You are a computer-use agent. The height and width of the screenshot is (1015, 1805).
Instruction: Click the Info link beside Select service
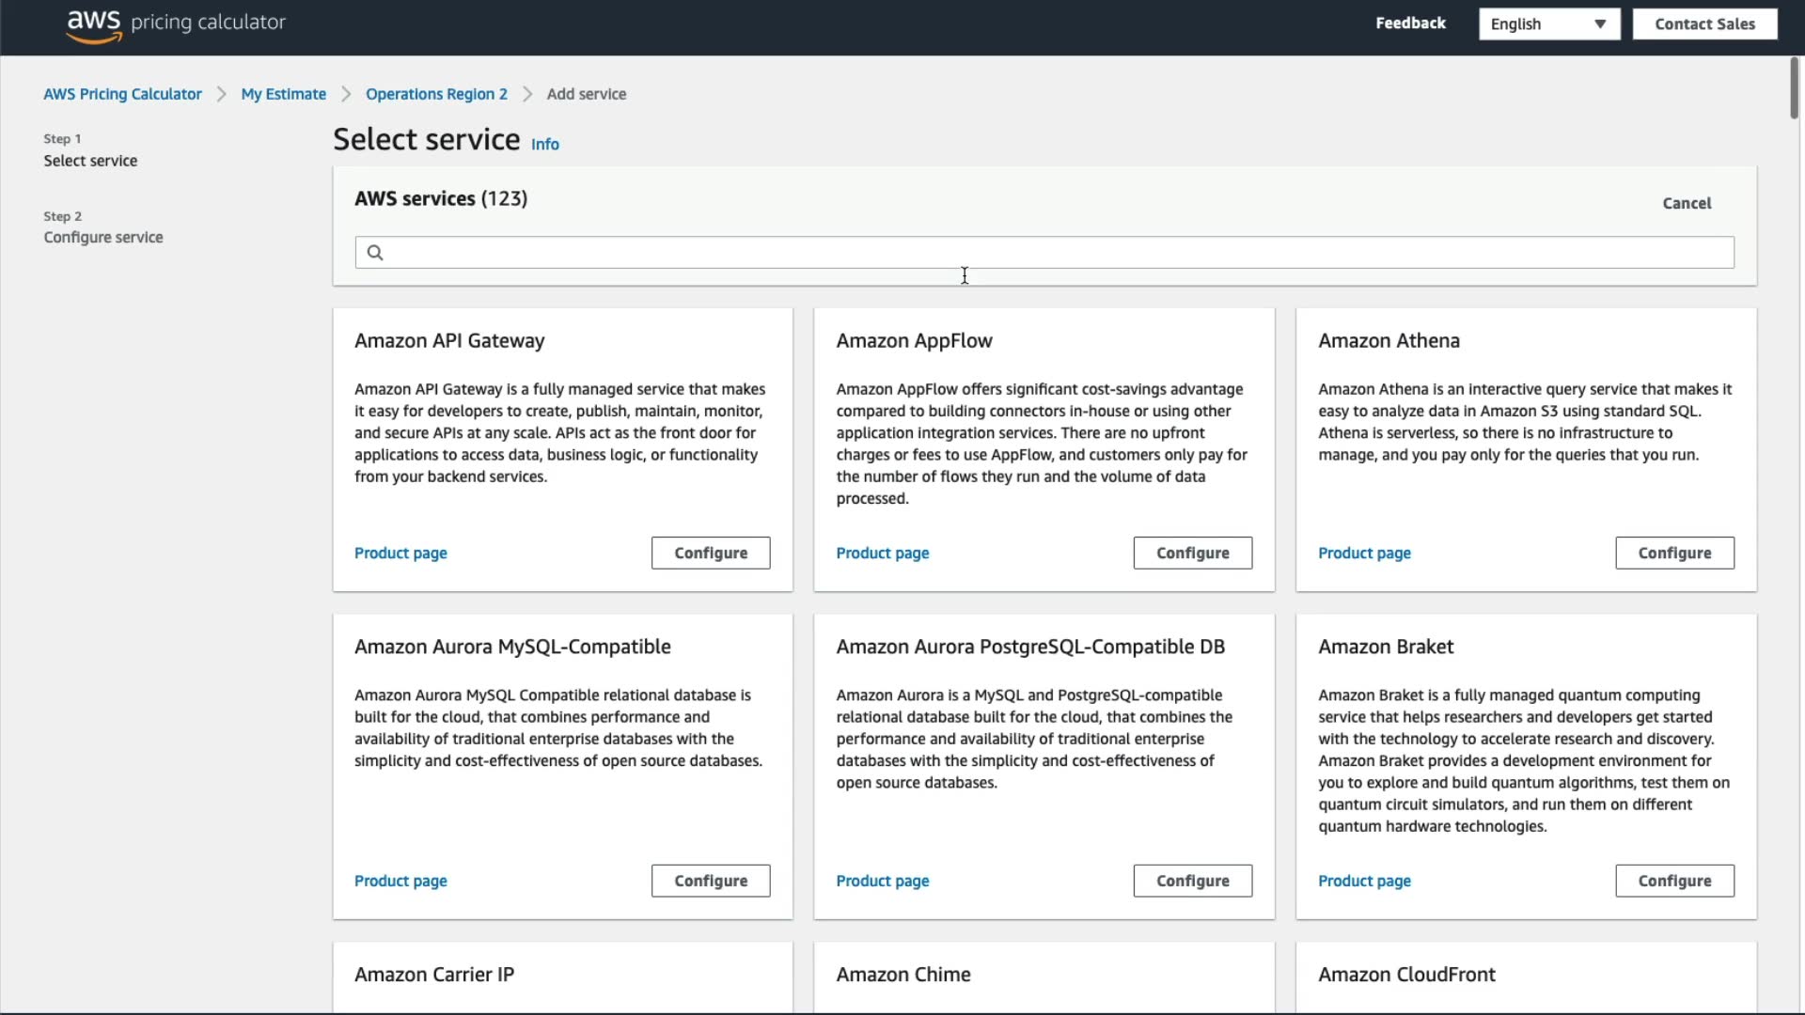point(545,145)
